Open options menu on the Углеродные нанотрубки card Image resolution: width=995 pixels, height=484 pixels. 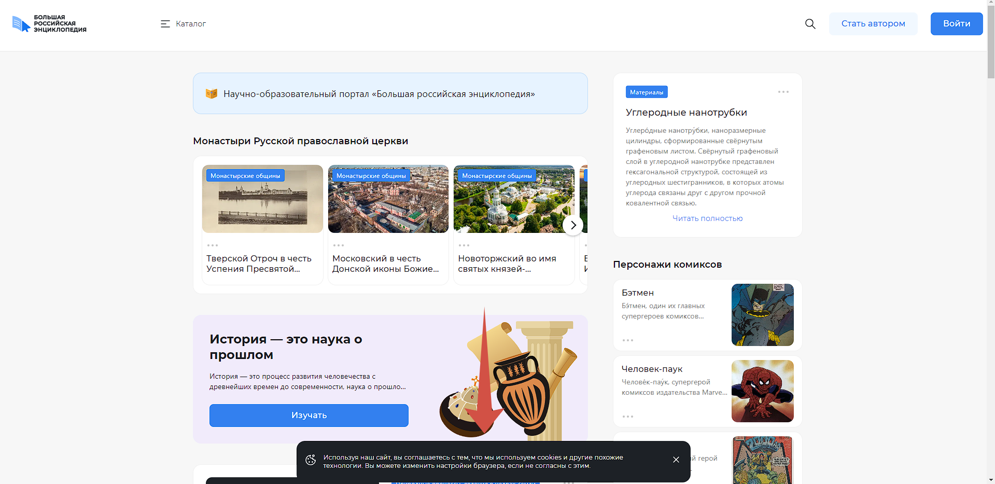tap(783, 91)
